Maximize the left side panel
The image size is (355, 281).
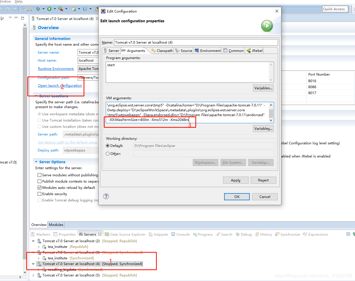click(x=23, y=18)
